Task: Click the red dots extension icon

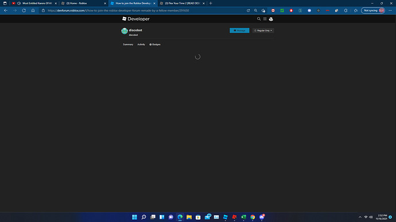Action: point(328,10)
